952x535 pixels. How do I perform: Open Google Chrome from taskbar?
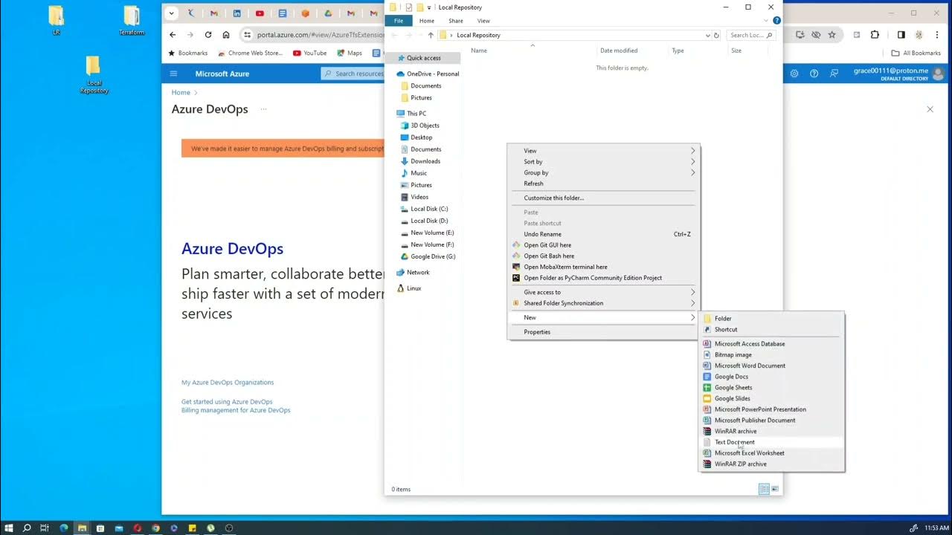pyautogui.click(x=155, y=528)
